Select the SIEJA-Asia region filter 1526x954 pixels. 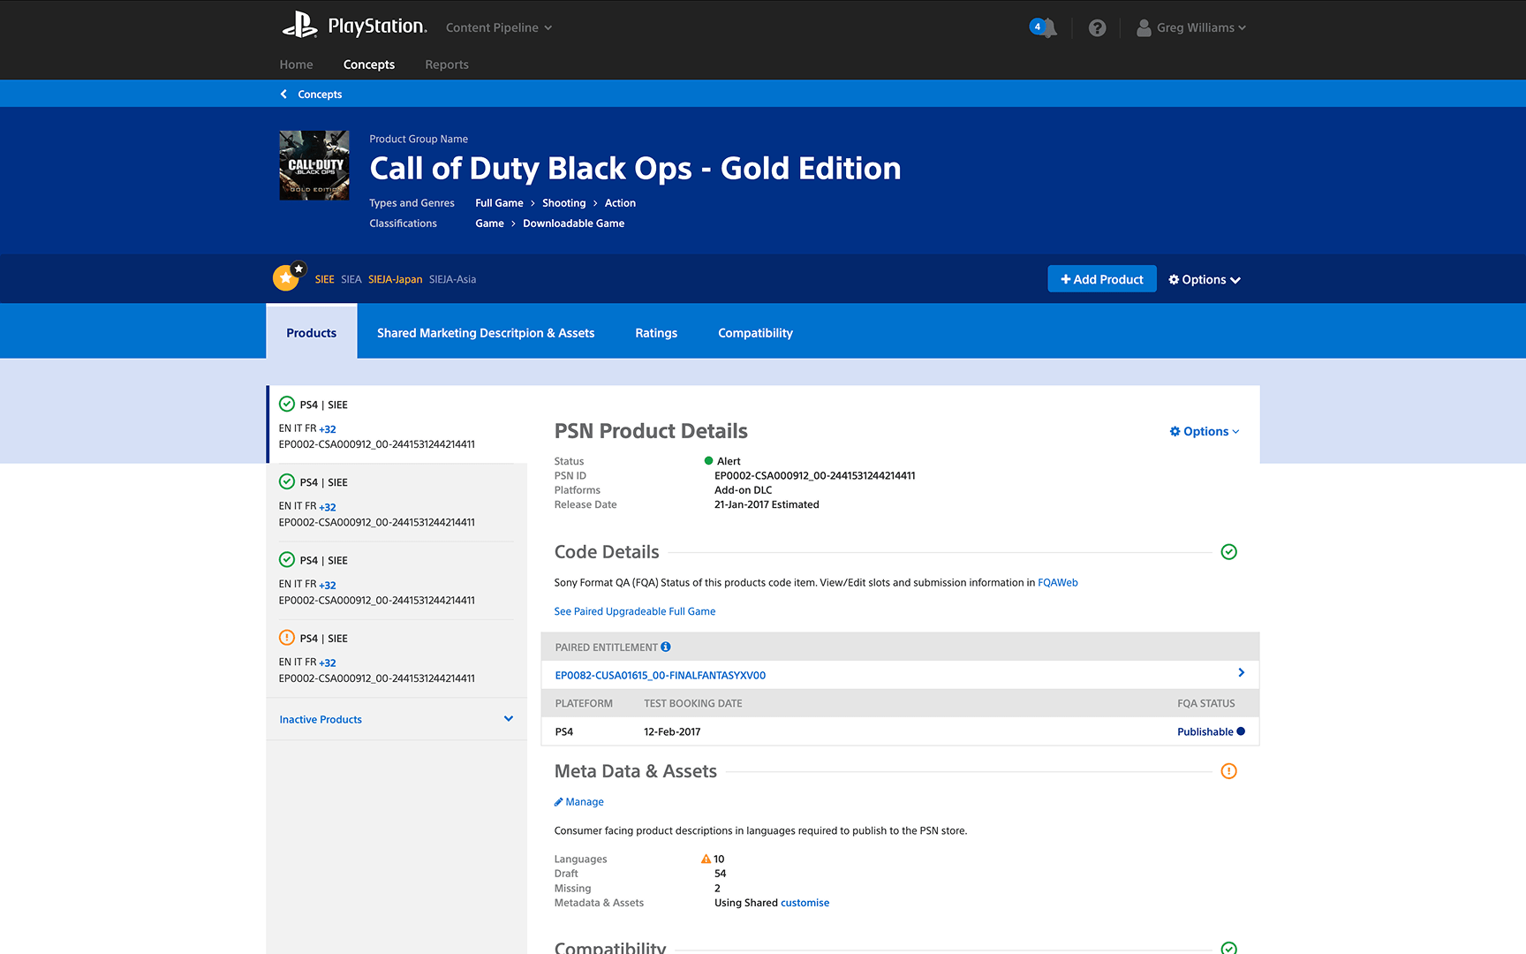tap(452, 279)
